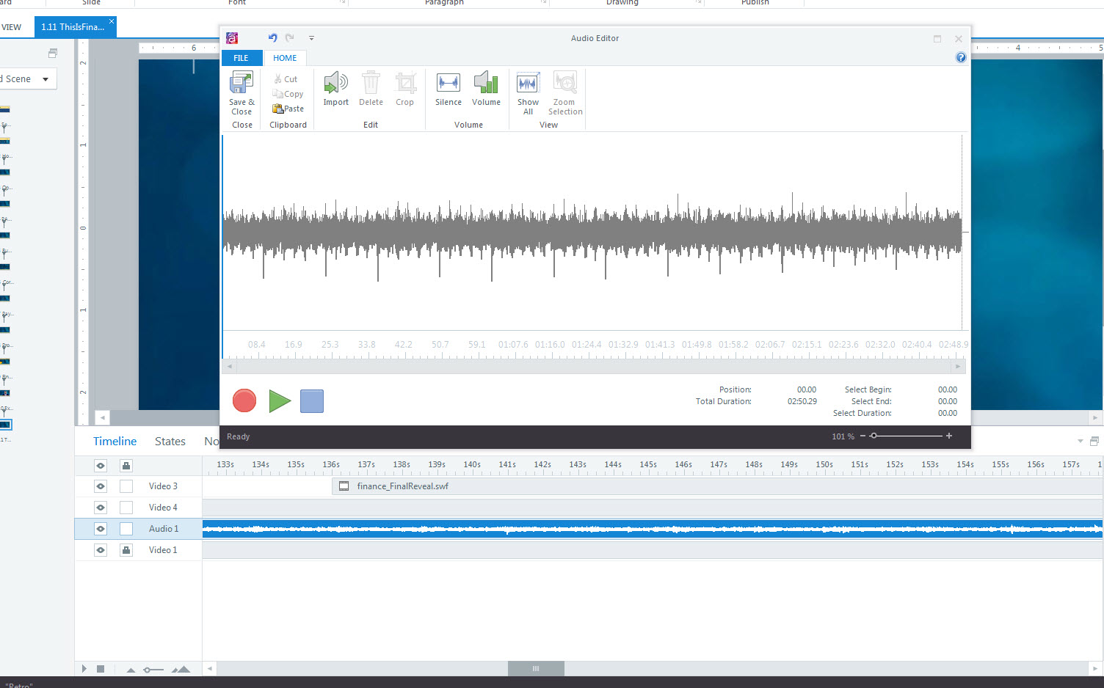
Task: Stop playback with the blue Stop button
Action: tap(312, 401)
